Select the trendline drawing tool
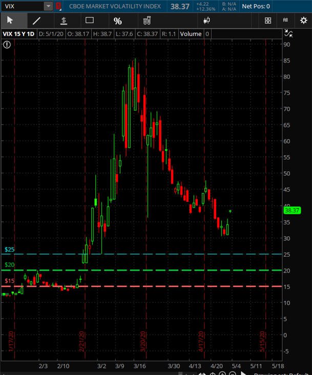Image resolution: width=312 pixels, height=375 pixels. (36, 20)
